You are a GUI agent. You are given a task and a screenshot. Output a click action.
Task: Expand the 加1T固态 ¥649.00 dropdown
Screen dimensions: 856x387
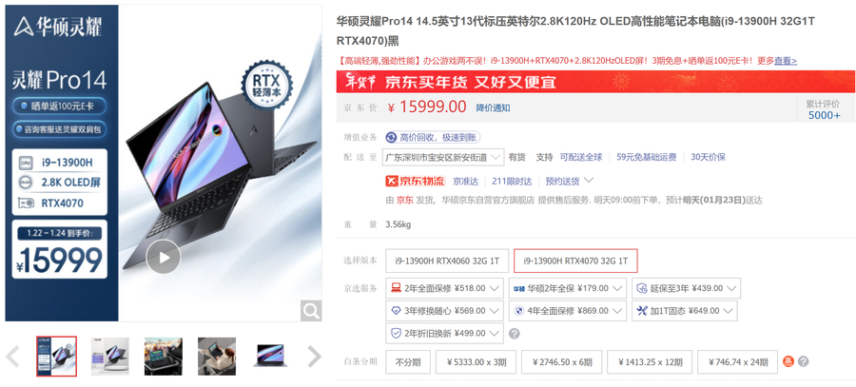[x=685, y=311]
